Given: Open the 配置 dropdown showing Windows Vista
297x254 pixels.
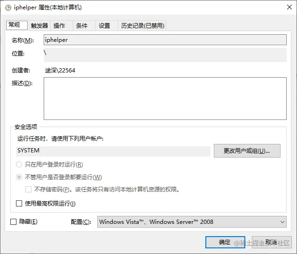Looking at the screenshot, I should [x=192, y=222].
